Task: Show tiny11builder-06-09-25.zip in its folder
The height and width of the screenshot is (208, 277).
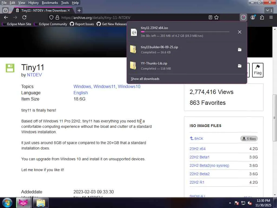Action: pos(240,50)
